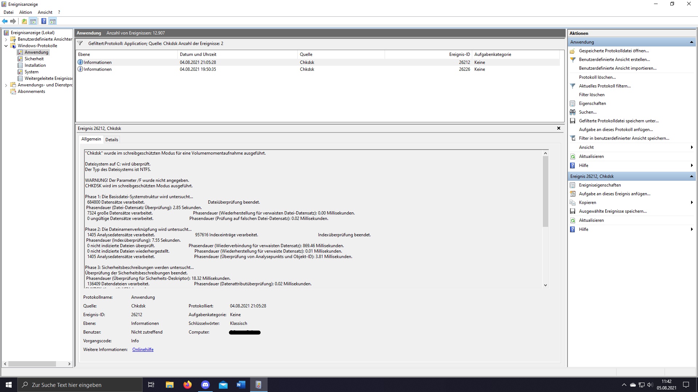Click the back navigation arrow in the toolbar
Screen dimensions: 698x392
tap(5, 21)
